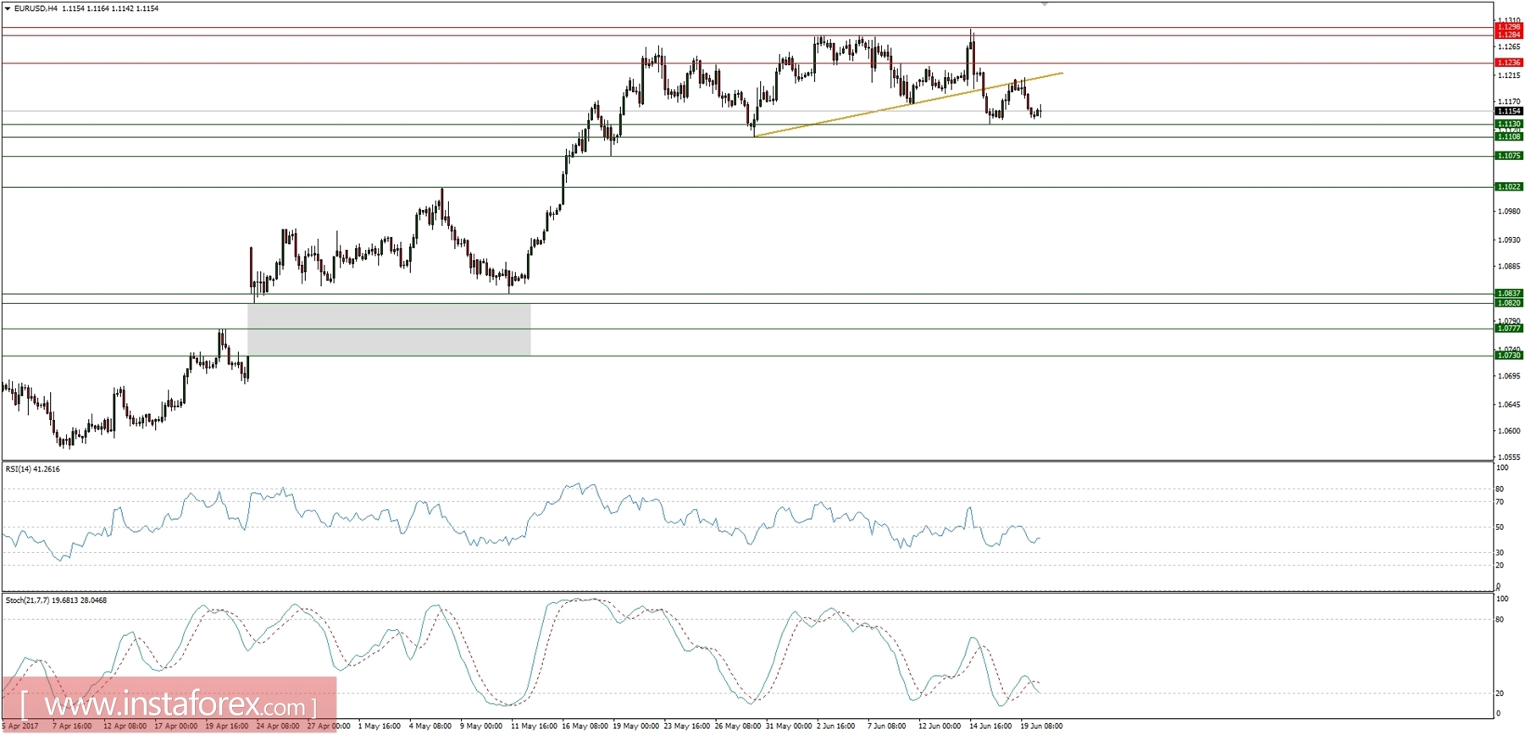Click the green 1.0730 support label
The width and height of the screenshot is (1525, 735).
[x=1508, y=356]
